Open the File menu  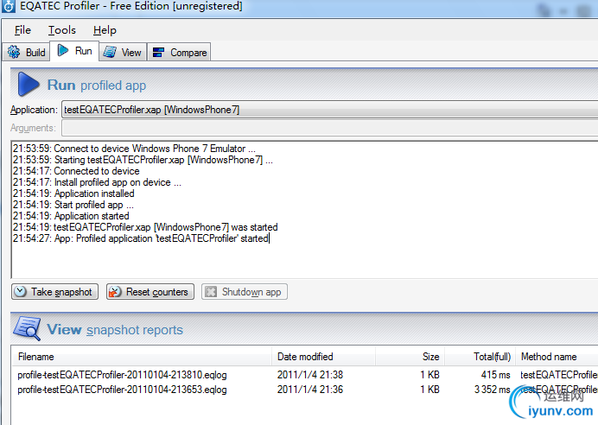tap(22, 29)
